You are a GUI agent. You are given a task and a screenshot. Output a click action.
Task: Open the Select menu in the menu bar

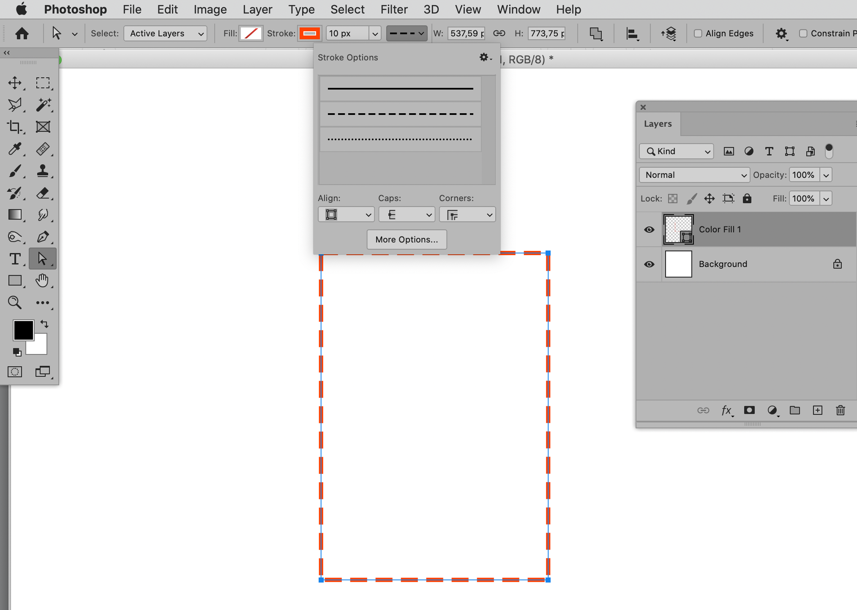(347, 9)
